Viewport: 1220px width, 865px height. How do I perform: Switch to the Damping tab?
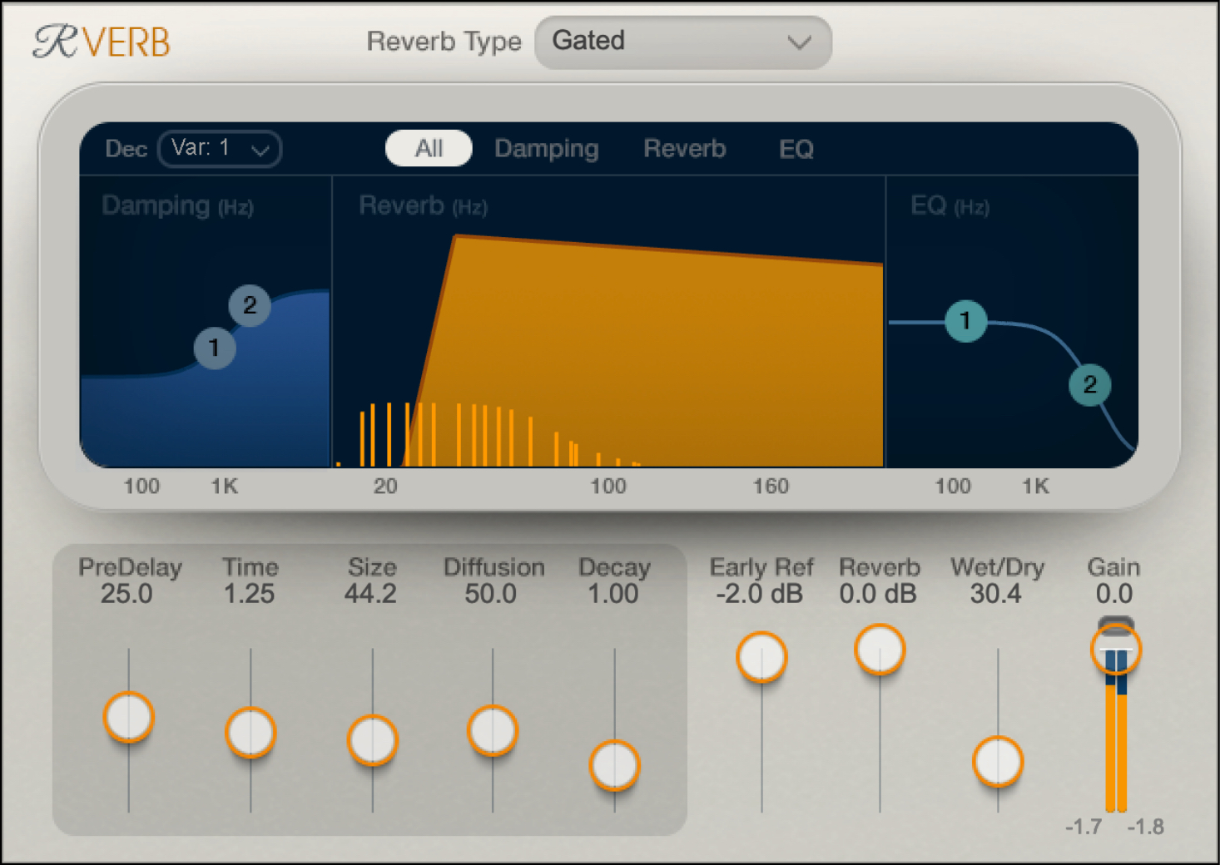pos(546,149)
